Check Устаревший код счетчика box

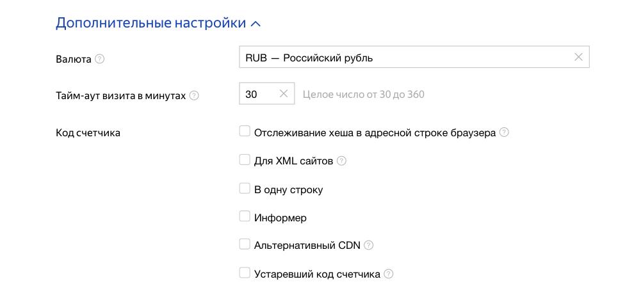pyautogui.click(x=245, y=273)
